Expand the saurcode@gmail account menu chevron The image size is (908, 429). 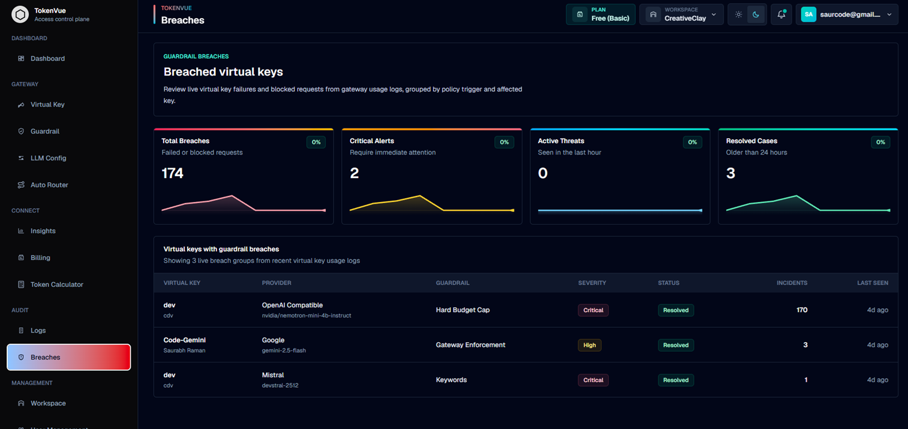pos(889,14)
